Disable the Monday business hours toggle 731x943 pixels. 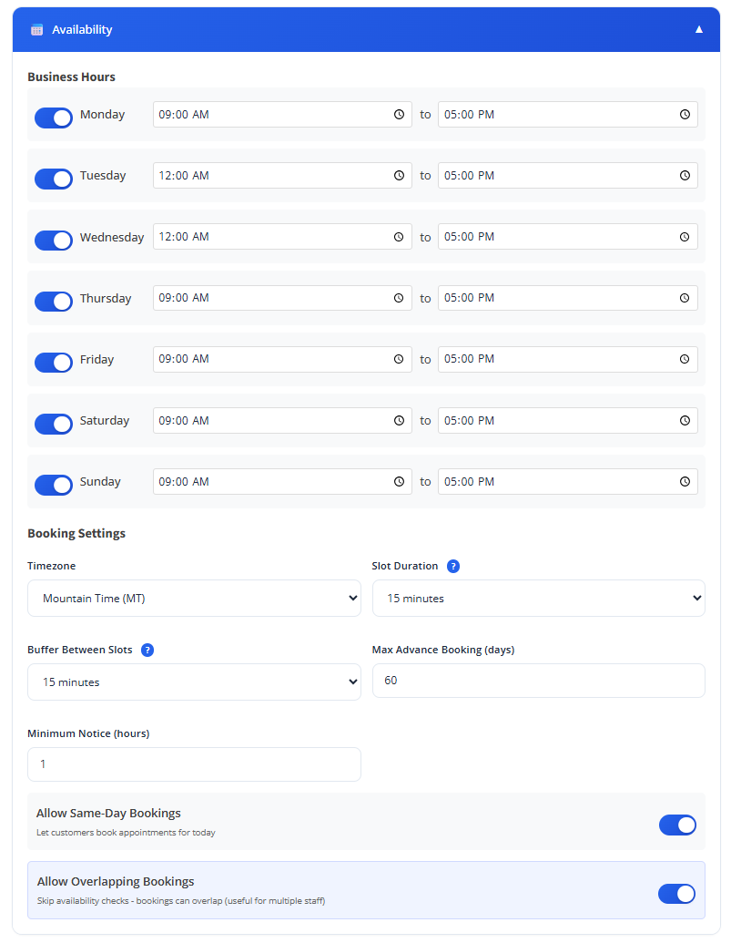pos(54,118)
